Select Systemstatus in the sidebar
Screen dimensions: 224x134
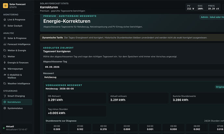pyautogui.click(x=17, y=108)
